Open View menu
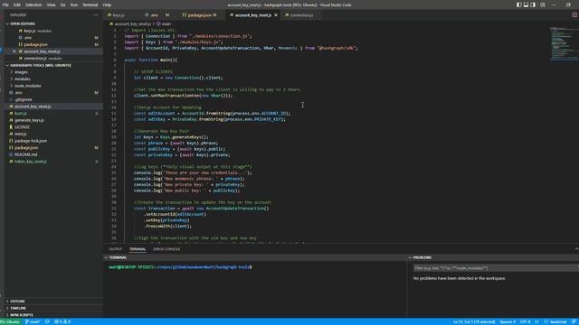 51,5
